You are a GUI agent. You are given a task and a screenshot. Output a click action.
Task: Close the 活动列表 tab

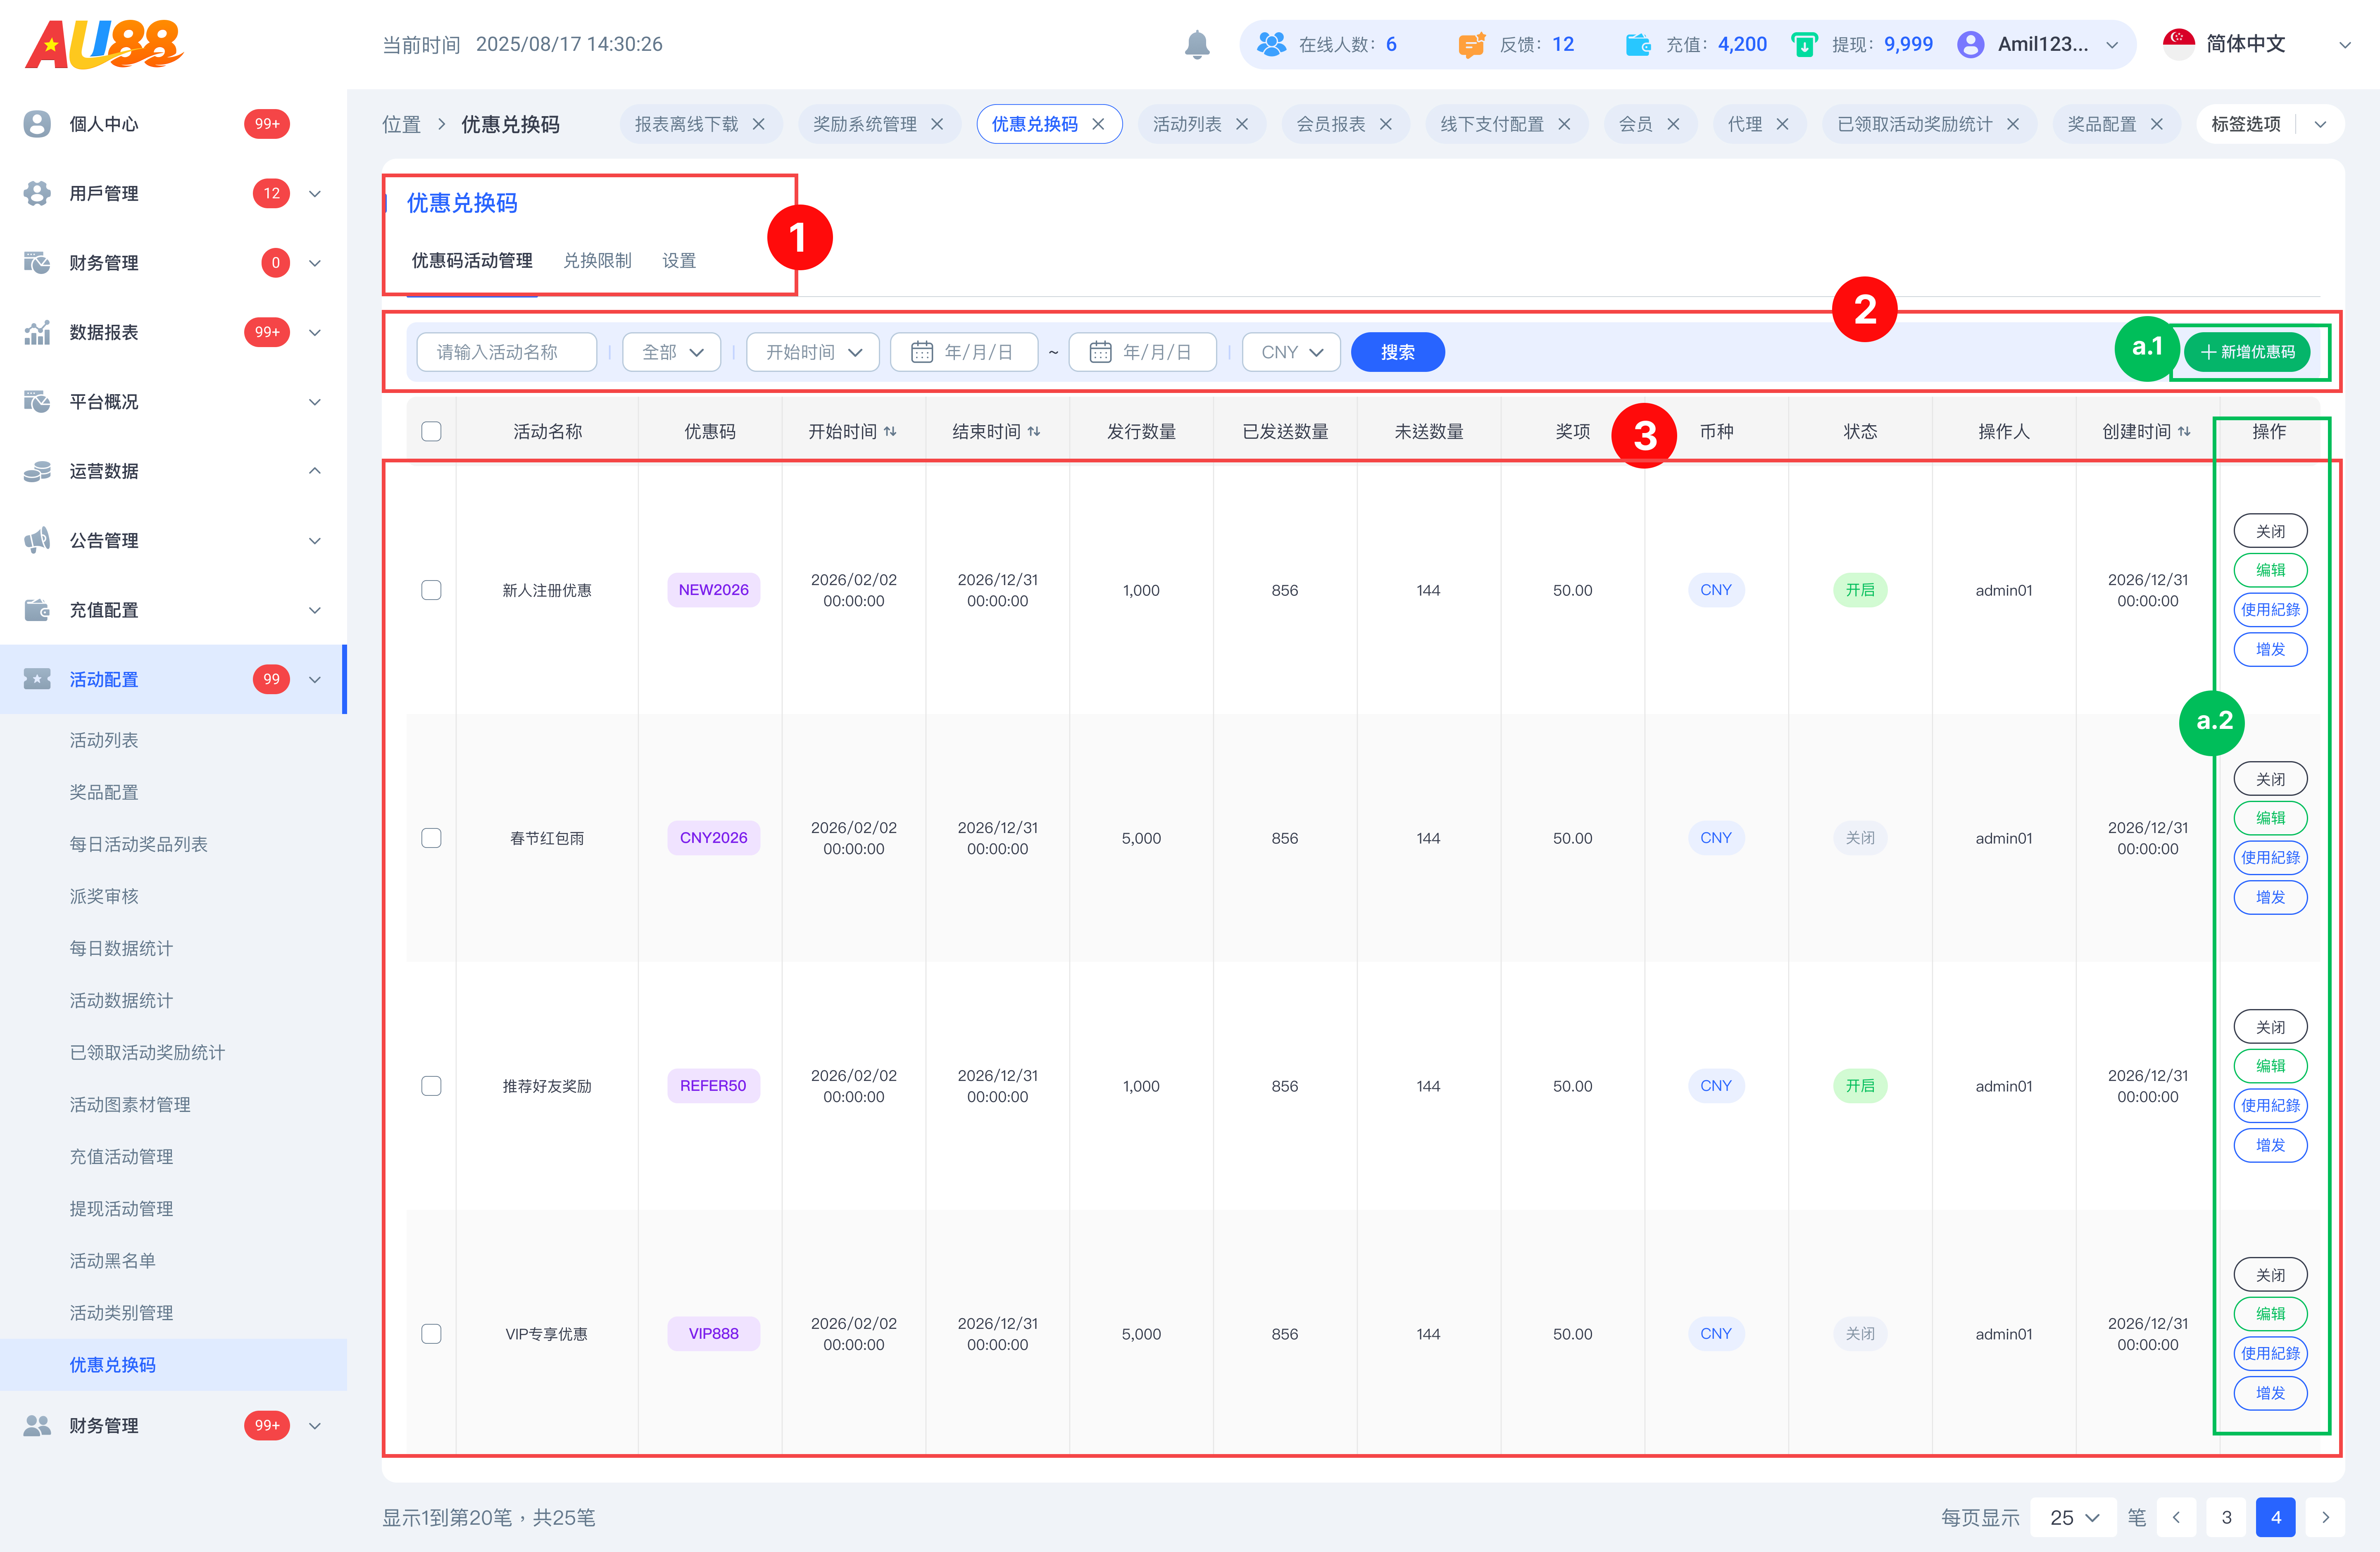[x=1242, y=124]
